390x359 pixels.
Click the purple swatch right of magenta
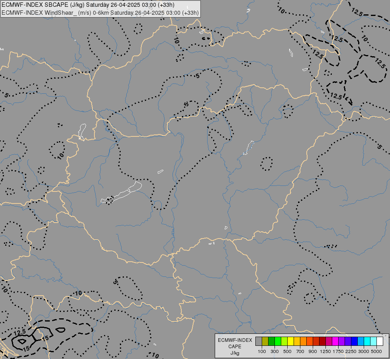tap(341, 341)
